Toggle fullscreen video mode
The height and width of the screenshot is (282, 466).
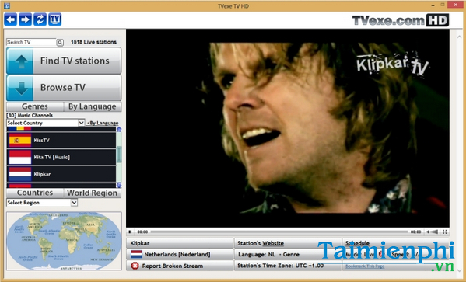click(x=445, y=232)
